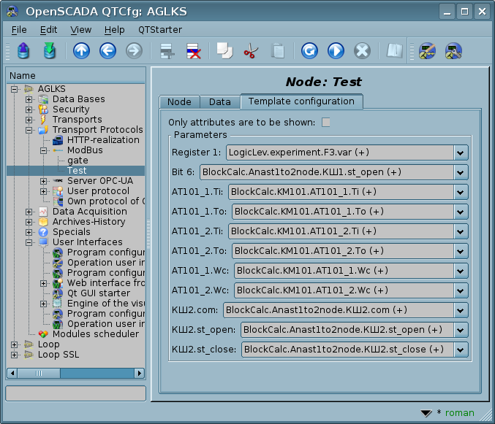
Task: Switch to the Data tab
Action: 219,102
